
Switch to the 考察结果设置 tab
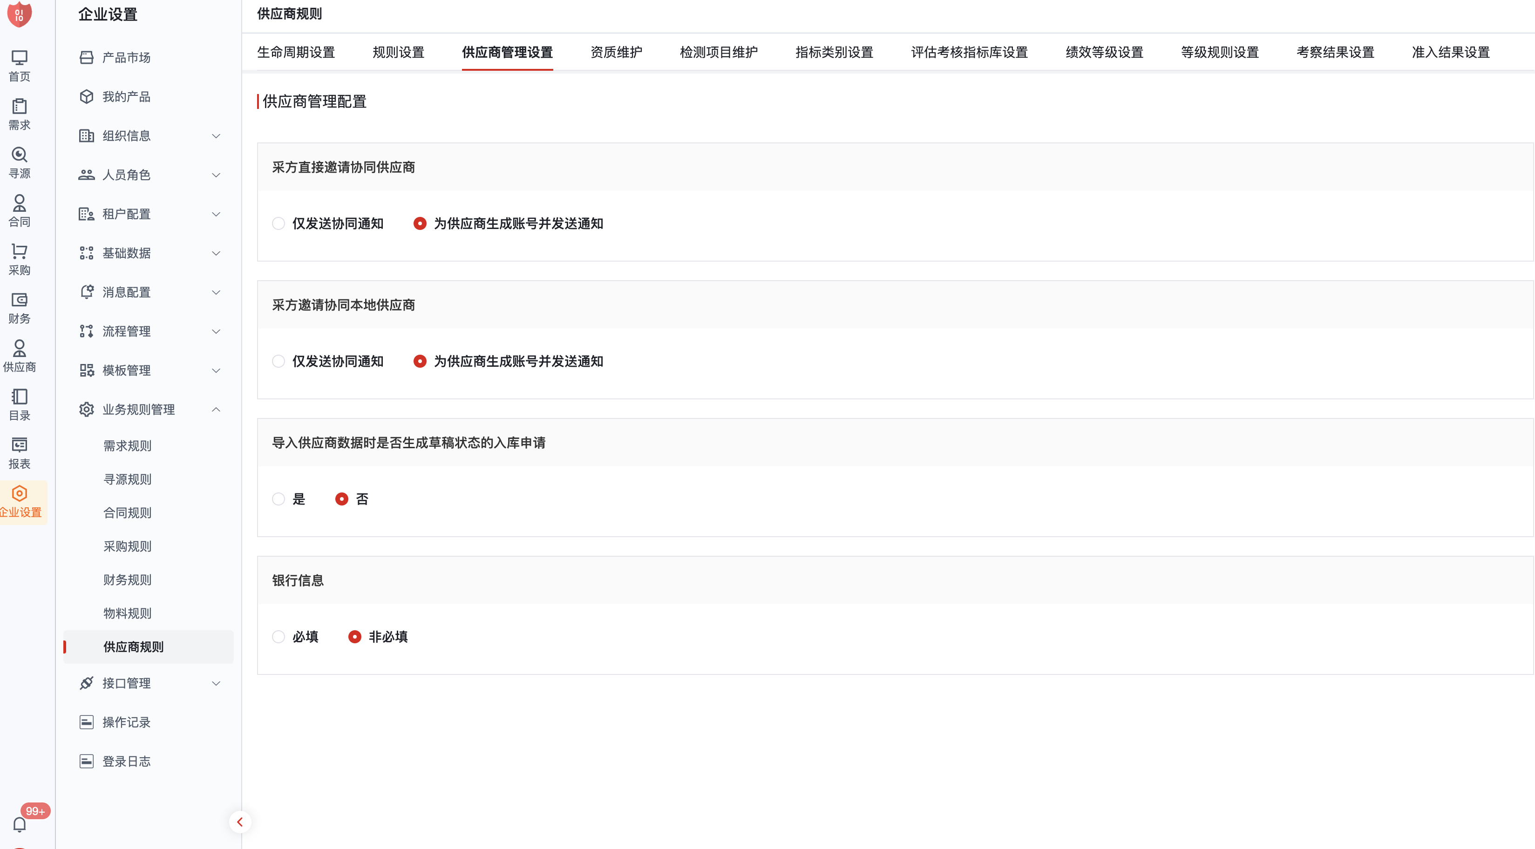1335,53
